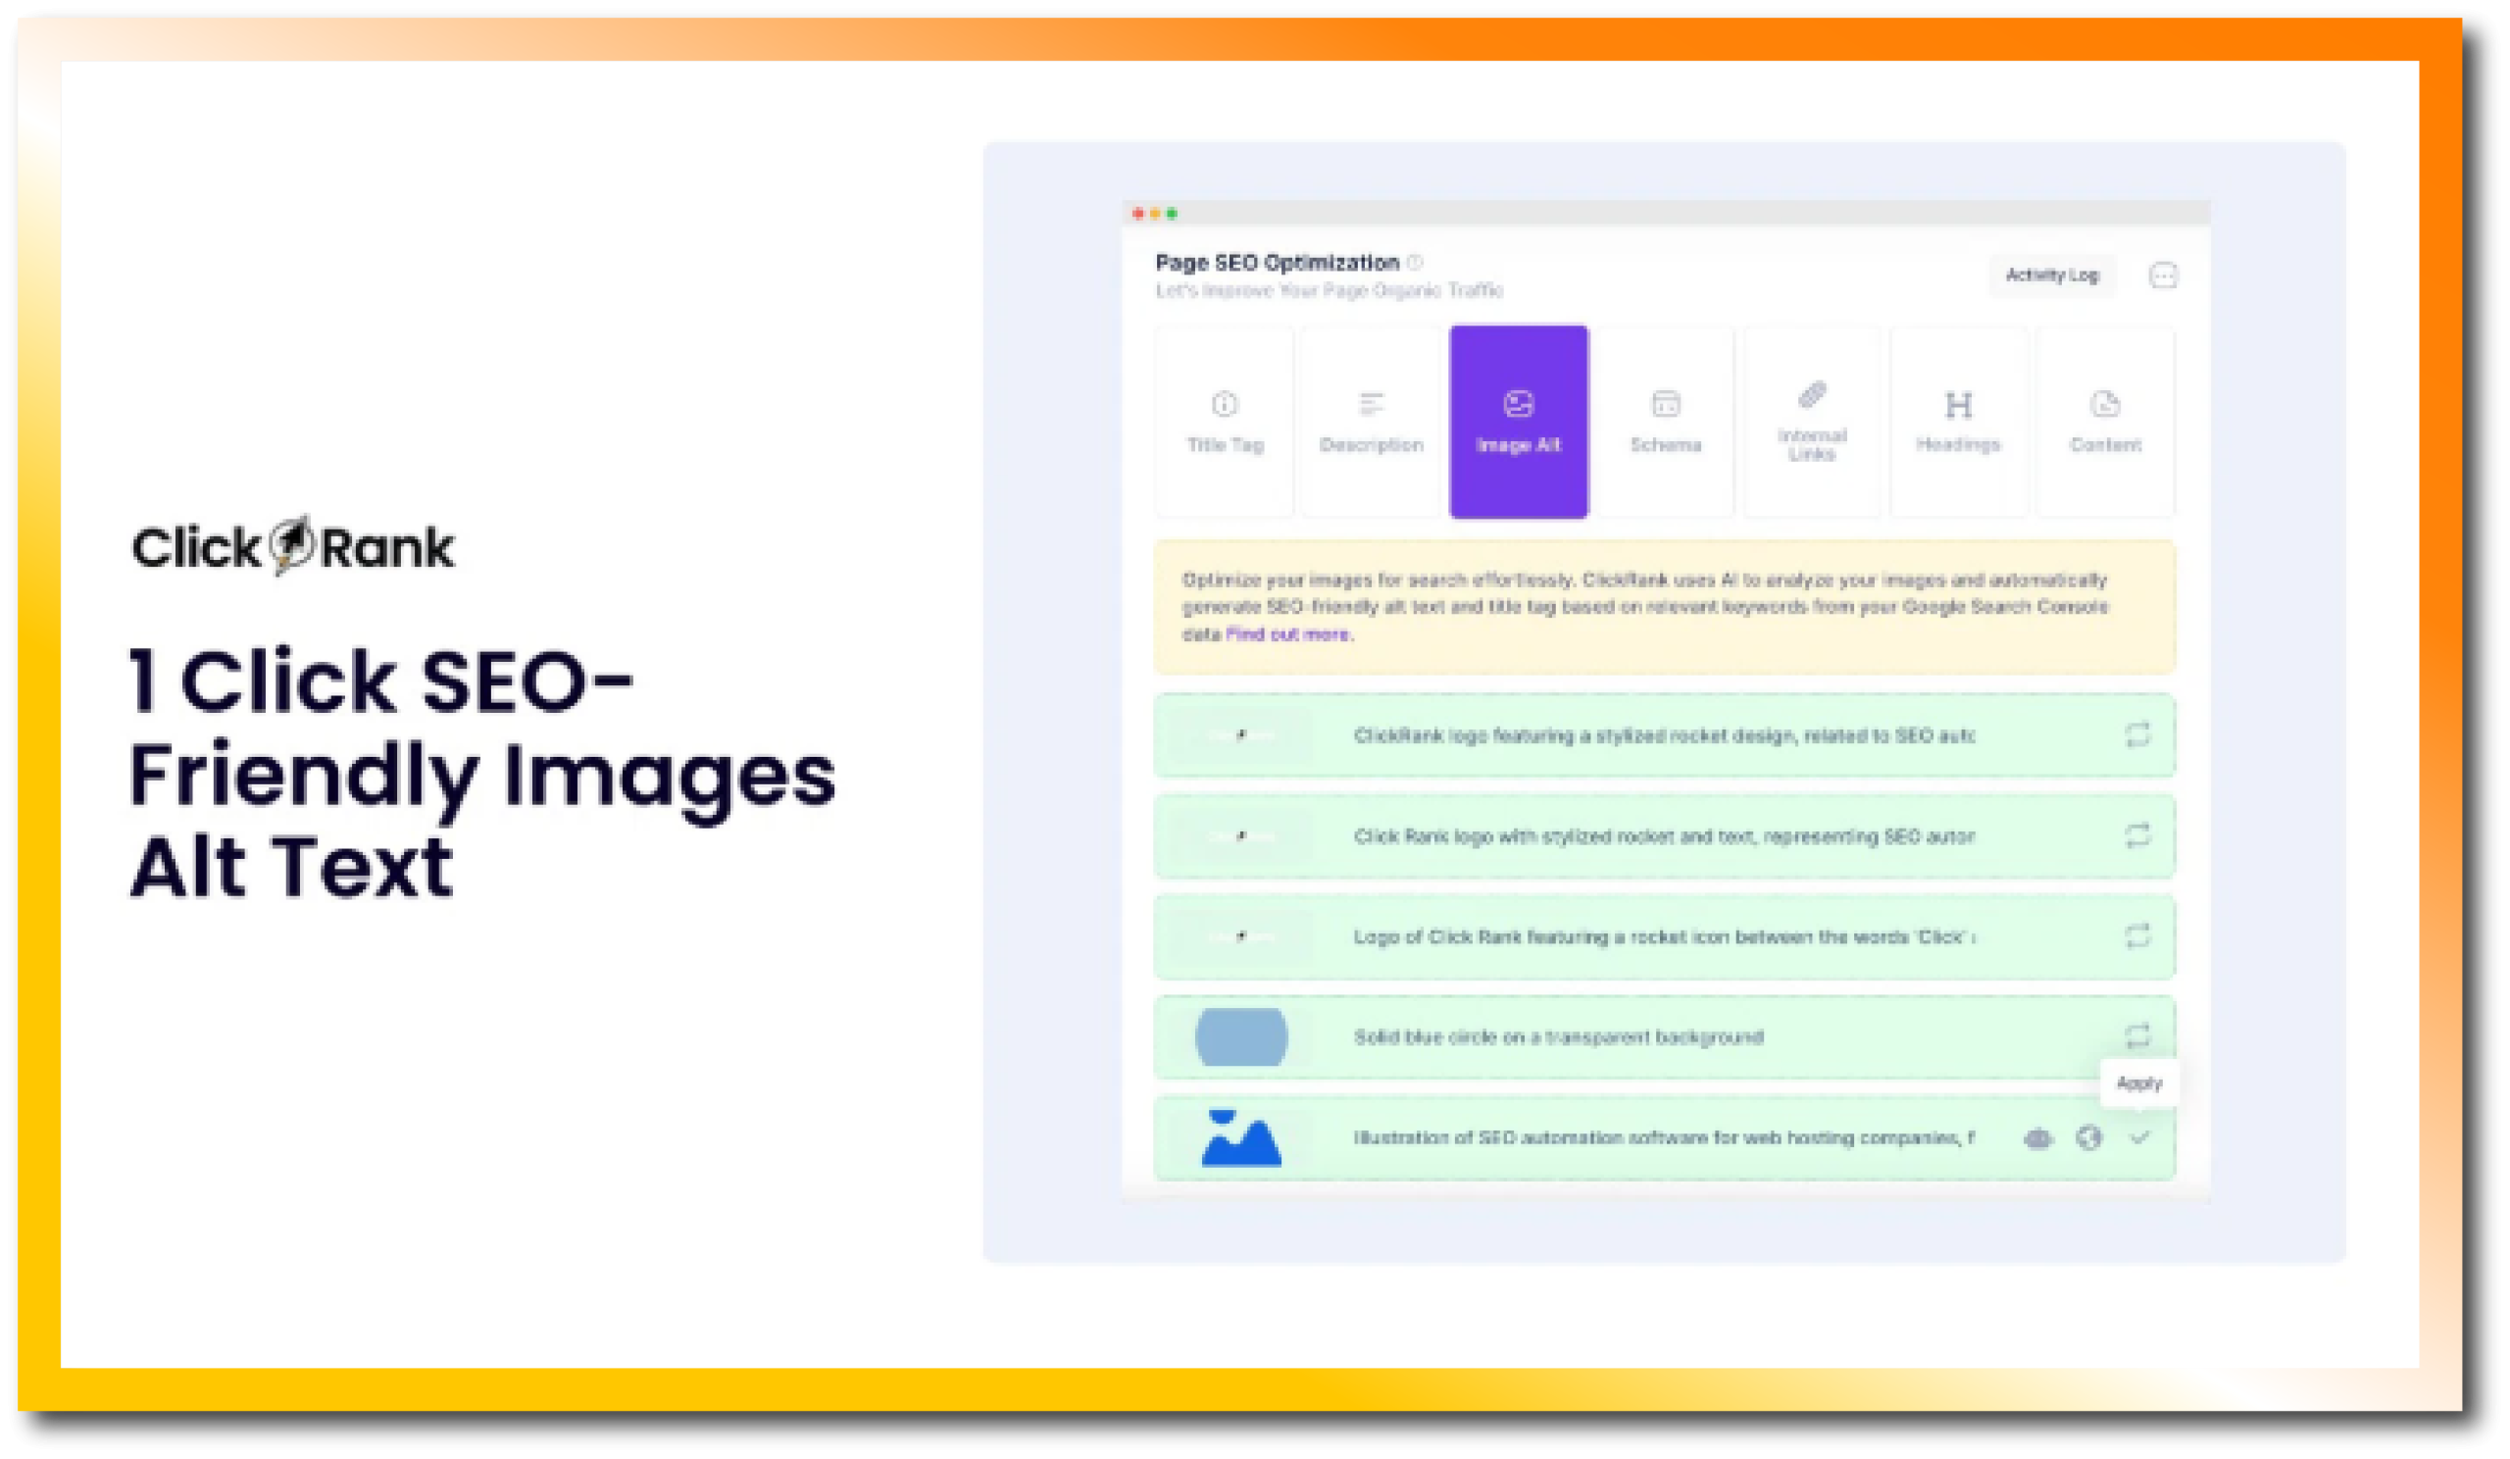Select thumbnail of Logo of Click Rank row

tap(1241, 936)
